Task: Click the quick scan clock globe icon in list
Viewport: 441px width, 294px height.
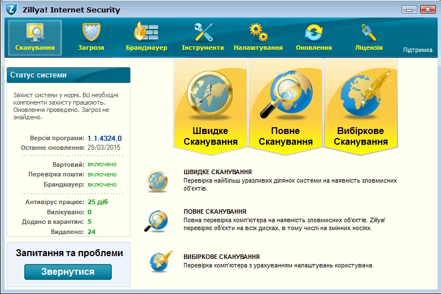Action: tap(156, 181)
